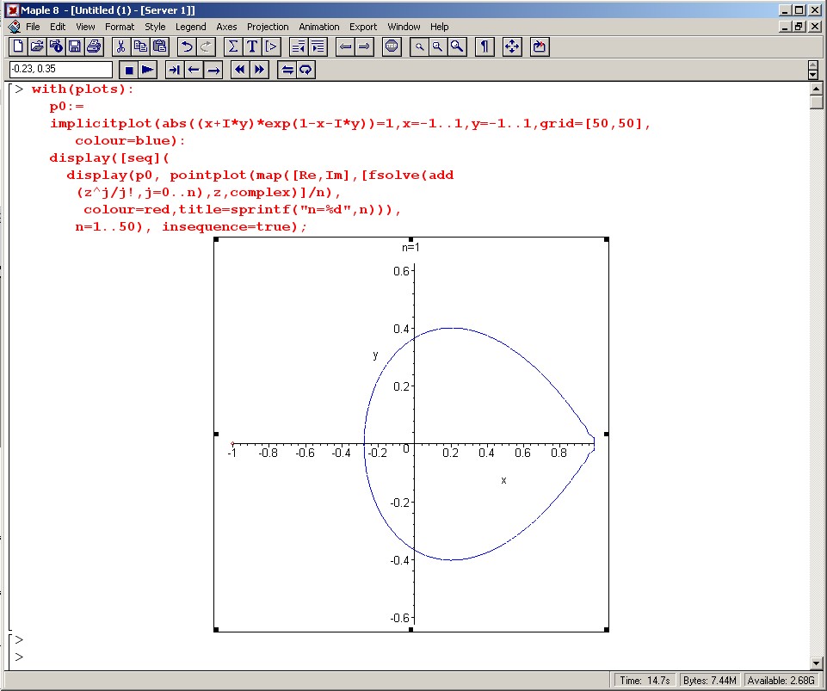
Task: Save the worksheet with floppy disk icon
Action: [75, 47]
